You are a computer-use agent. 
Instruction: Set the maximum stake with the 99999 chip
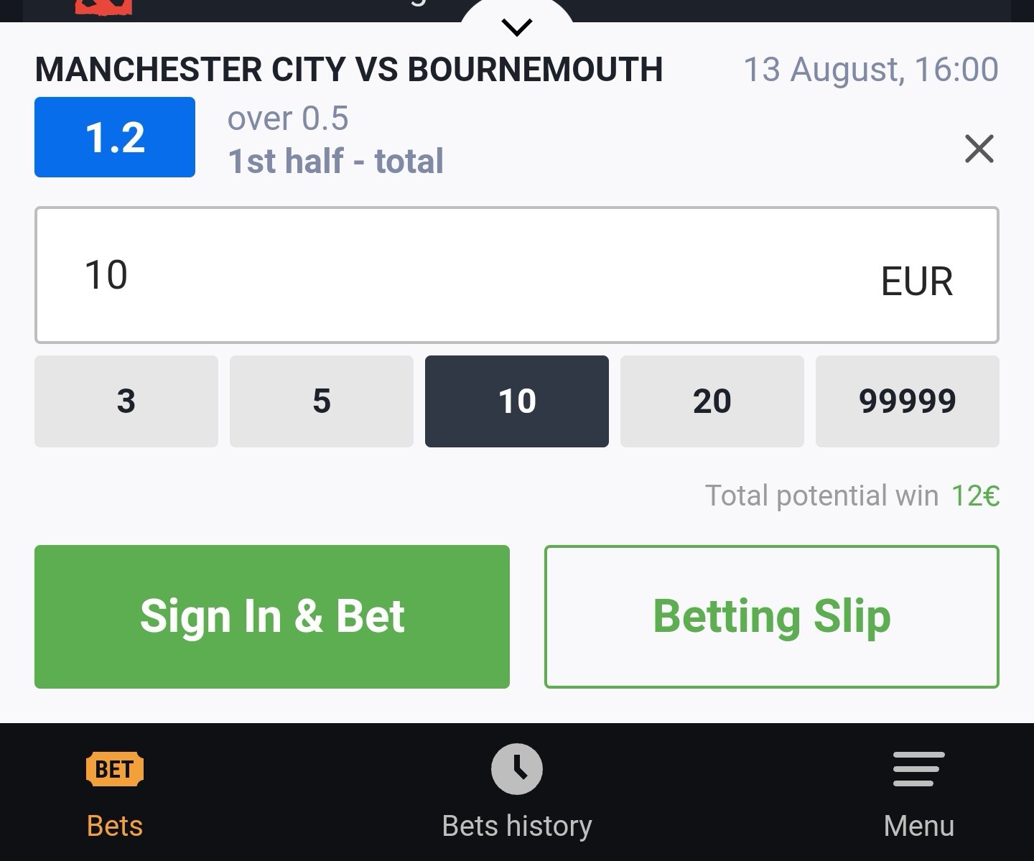tap(908, 401)
